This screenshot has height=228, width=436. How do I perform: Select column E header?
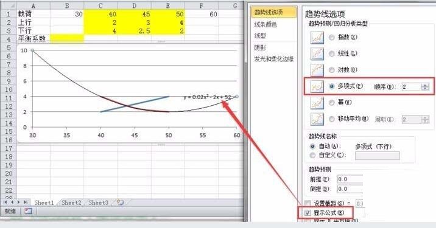click(x=168, y=6)
